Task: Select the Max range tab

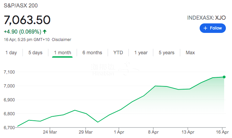Action: 190,53
